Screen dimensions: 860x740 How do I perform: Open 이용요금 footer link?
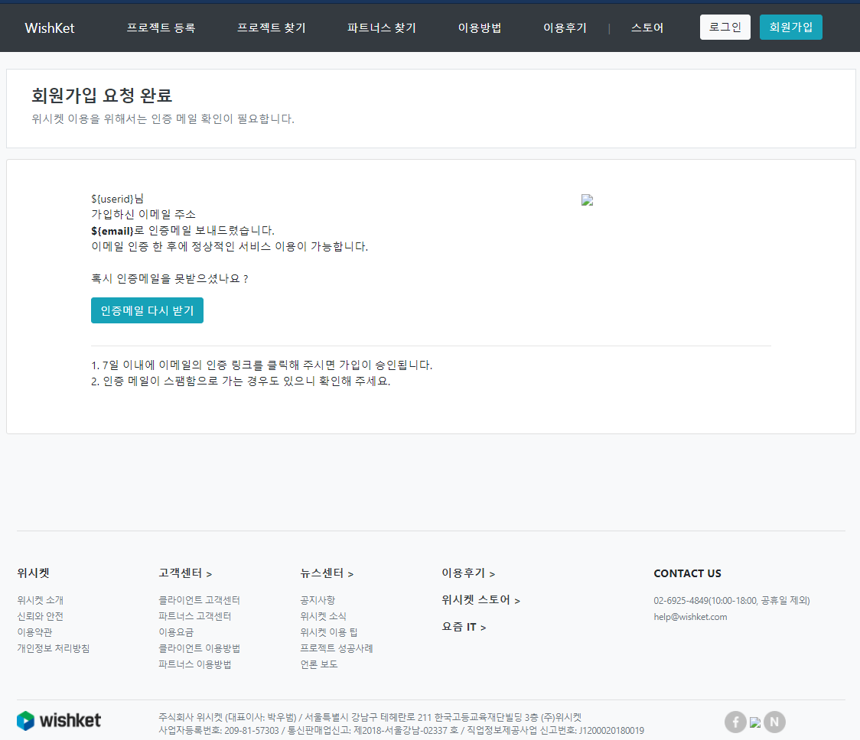pos(176,632)
